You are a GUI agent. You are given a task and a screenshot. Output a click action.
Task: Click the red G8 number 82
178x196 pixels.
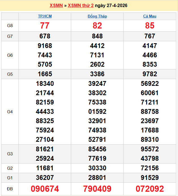97,26
